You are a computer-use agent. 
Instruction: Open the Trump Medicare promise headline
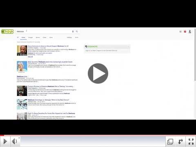click(x=51, y=87)
